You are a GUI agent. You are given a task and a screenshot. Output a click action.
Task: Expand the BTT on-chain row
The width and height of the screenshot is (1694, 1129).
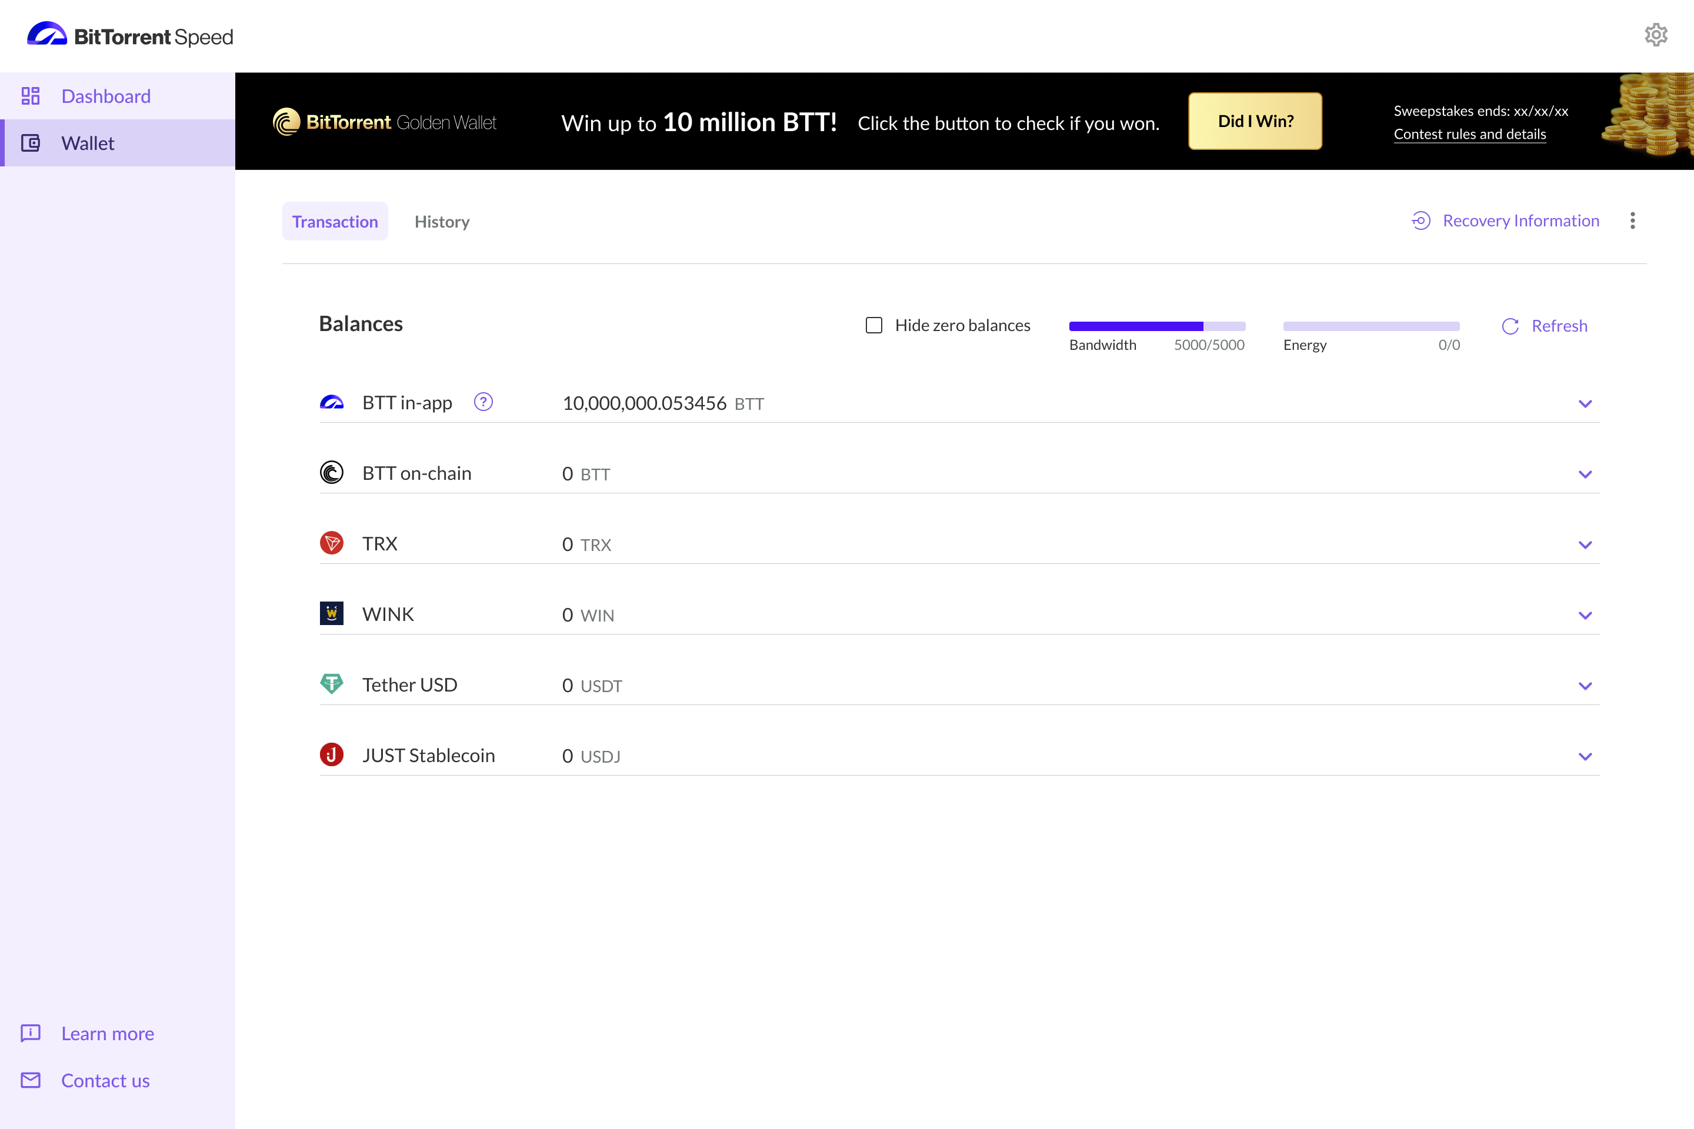(1585, 474)
